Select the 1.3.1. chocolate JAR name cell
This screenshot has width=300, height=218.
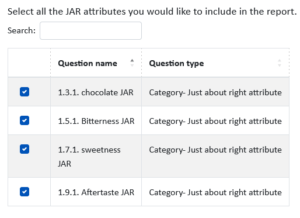tap(96, 92)
